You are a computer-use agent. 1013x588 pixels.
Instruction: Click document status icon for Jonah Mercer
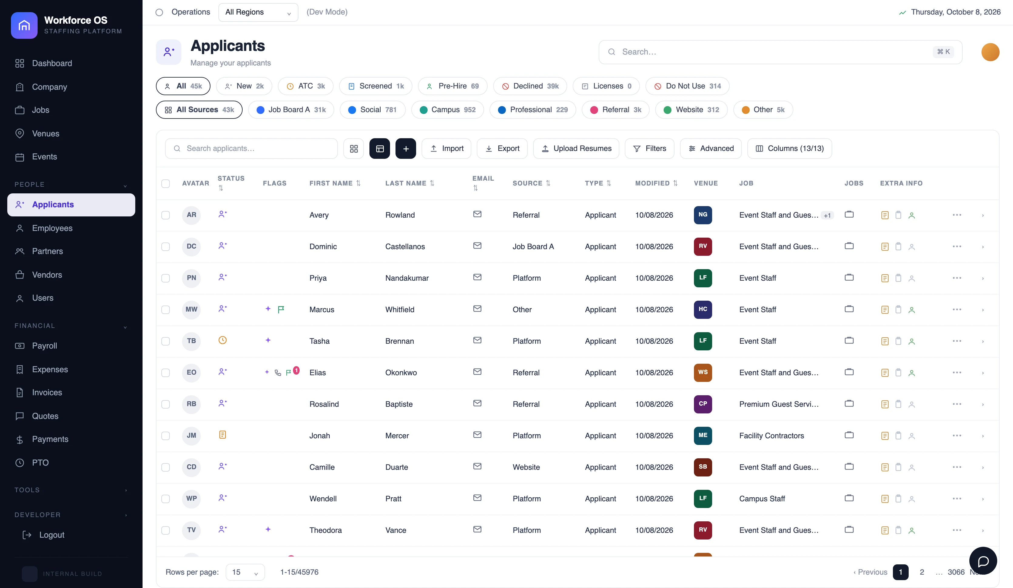pos(222,435)
